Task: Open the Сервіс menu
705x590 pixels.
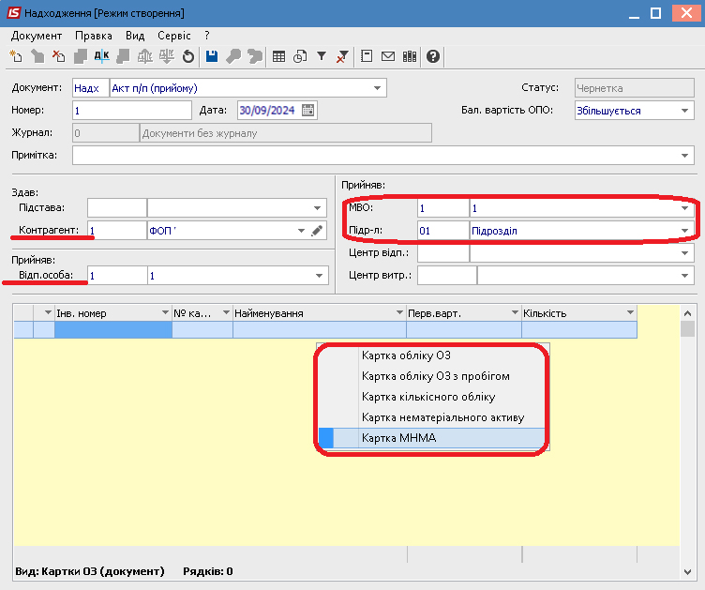Action: coord(173,35)
